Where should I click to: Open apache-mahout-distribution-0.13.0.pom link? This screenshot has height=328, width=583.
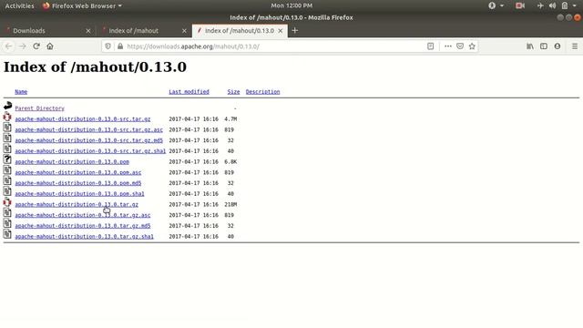(x=72, y=162)
